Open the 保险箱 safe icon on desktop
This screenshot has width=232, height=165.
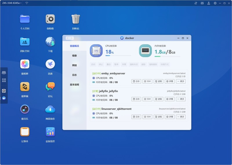click(50, 19)
